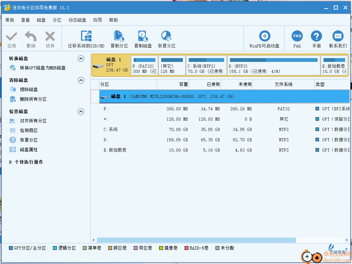The height and width of the screenshot is (264, 352).
Task: Collapse the 清除磁盘 section
Action: pos(81,80)
